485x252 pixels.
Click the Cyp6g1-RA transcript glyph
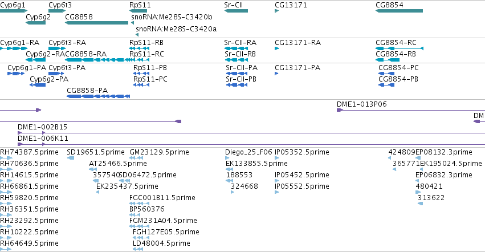tap(14, 48)
